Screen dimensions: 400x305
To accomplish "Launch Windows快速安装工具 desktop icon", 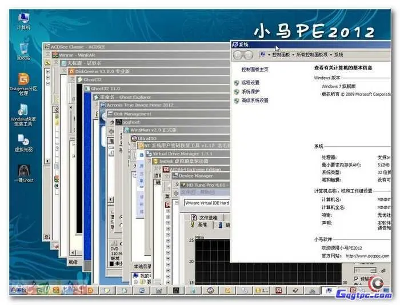I will pos(23,115).
